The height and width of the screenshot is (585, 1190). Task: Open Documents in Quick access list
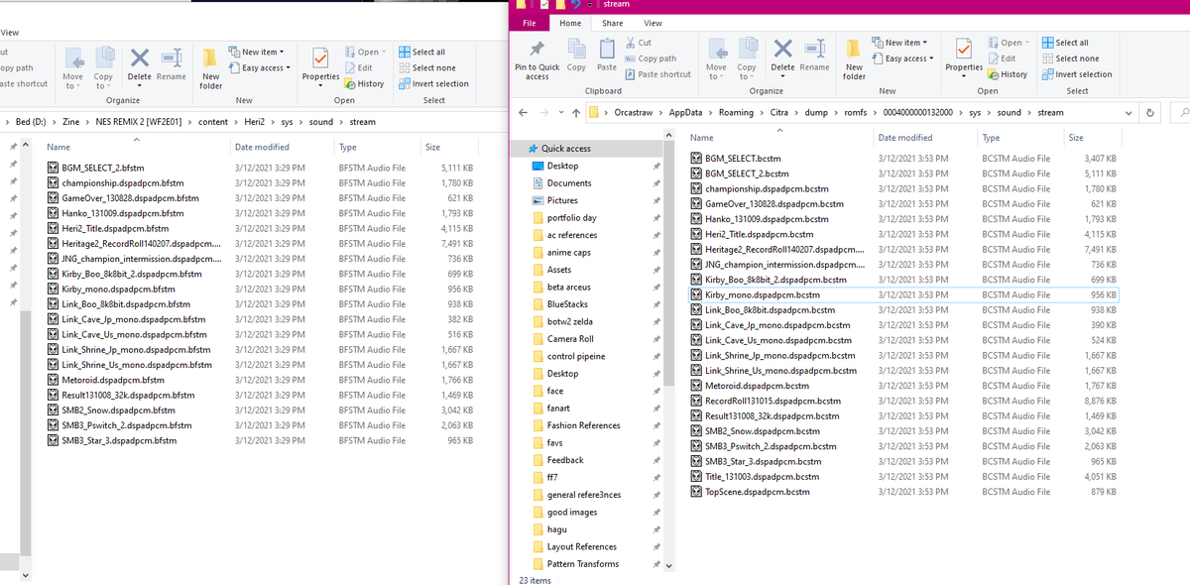tap(569, 182)
